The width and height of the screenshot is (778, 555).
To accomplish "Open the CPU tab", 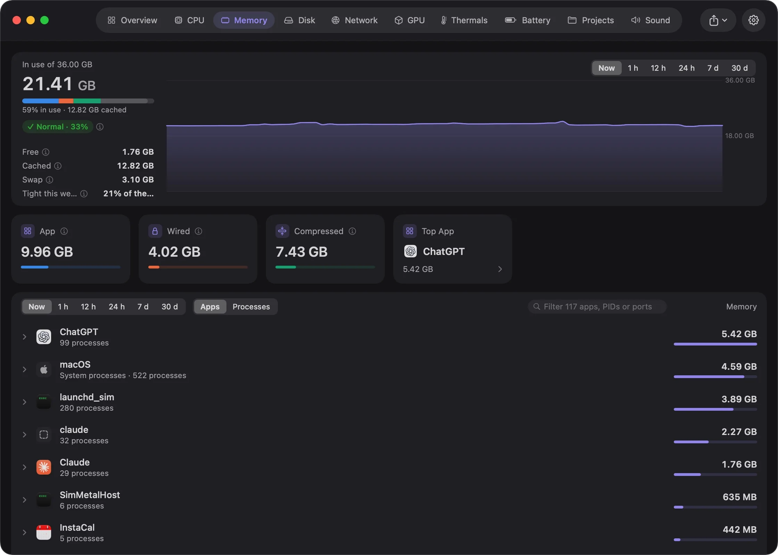I will pyautogui.click(x=189, y=20).
